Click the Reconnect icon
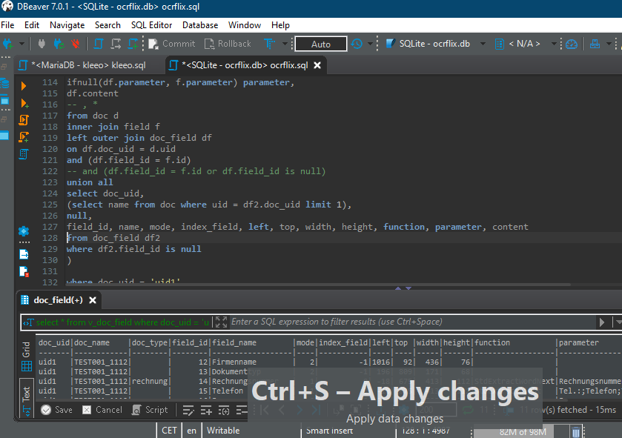Screen dimensions: 622x438 pos(59,44)
